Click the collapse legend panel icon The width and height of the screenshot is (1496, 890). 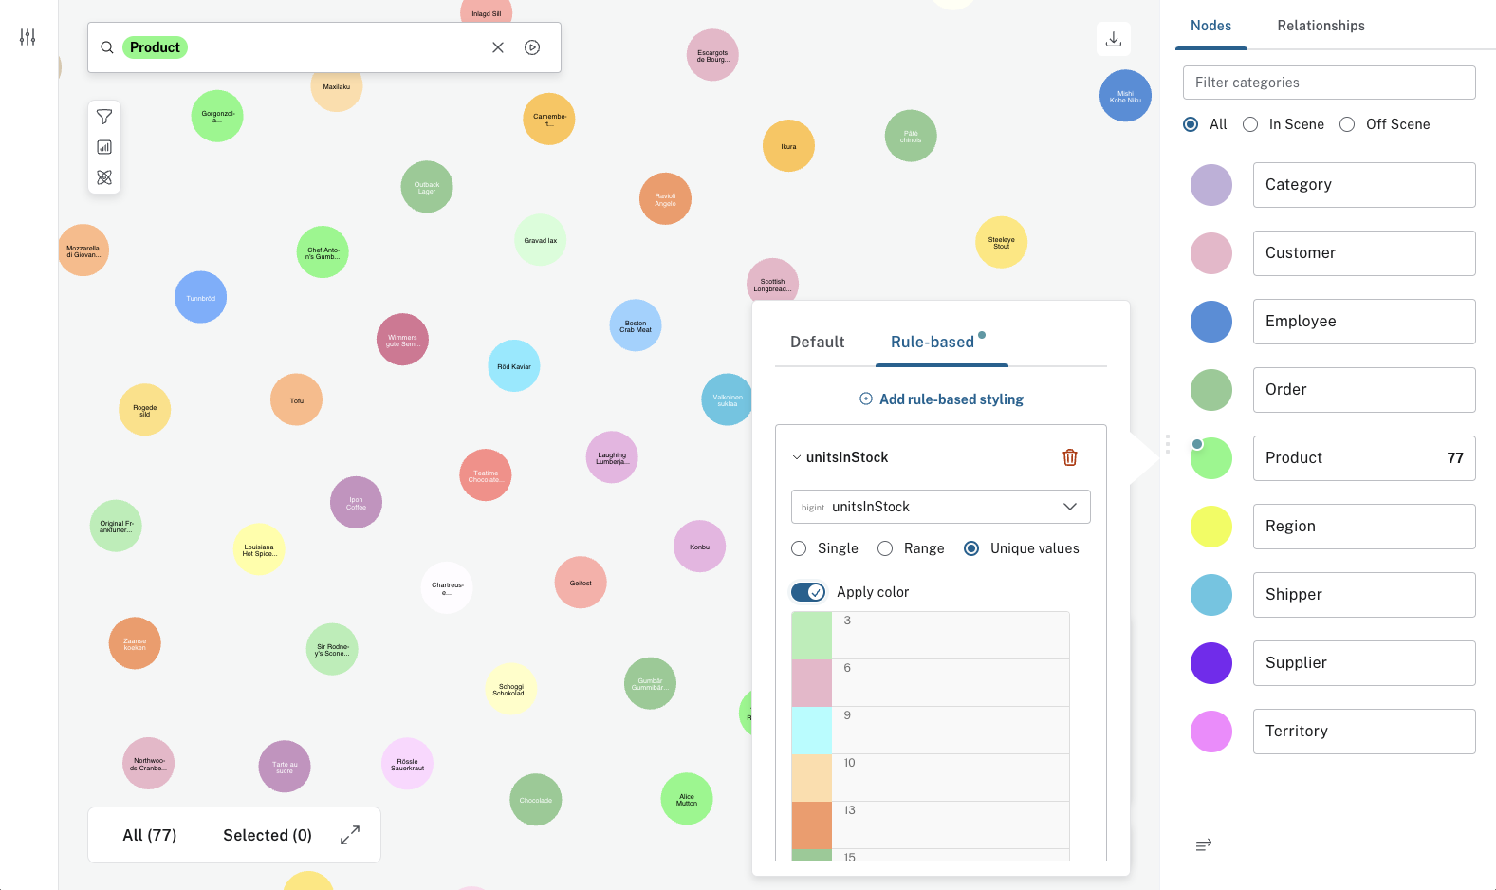coord(1204,844)
